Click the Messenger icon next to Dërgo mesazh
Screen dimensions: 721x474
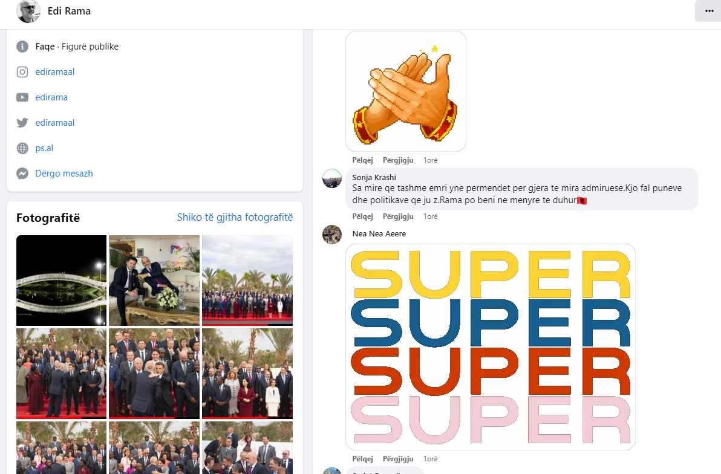22,174
